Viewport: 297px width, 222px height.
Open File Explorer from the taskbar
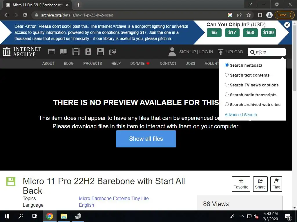click(x=64, y=216)
